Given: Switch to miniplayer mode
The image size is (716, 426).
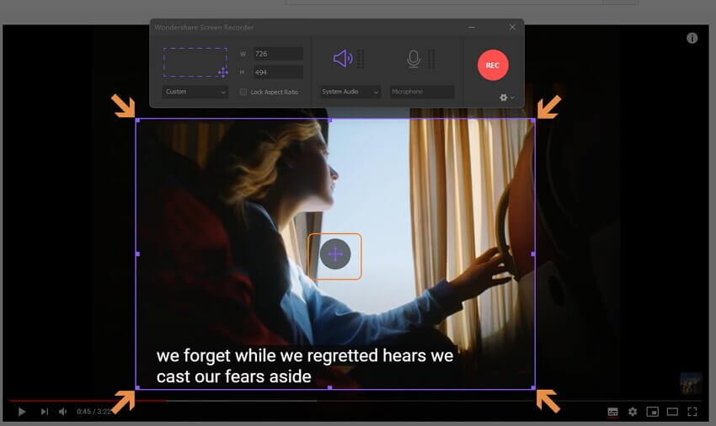Looking at the screenshot, I should pos(653,412).
